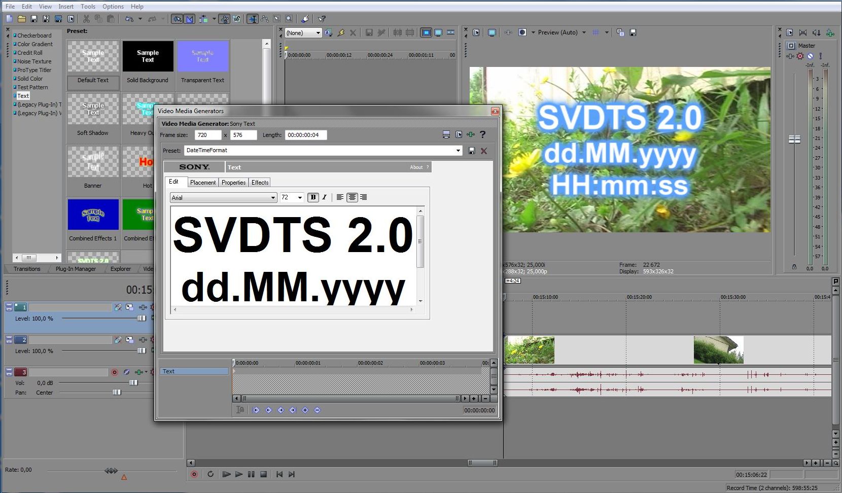Invert phase on audio track 3
This screenshot has height=493, width=842.
point(127,372)
